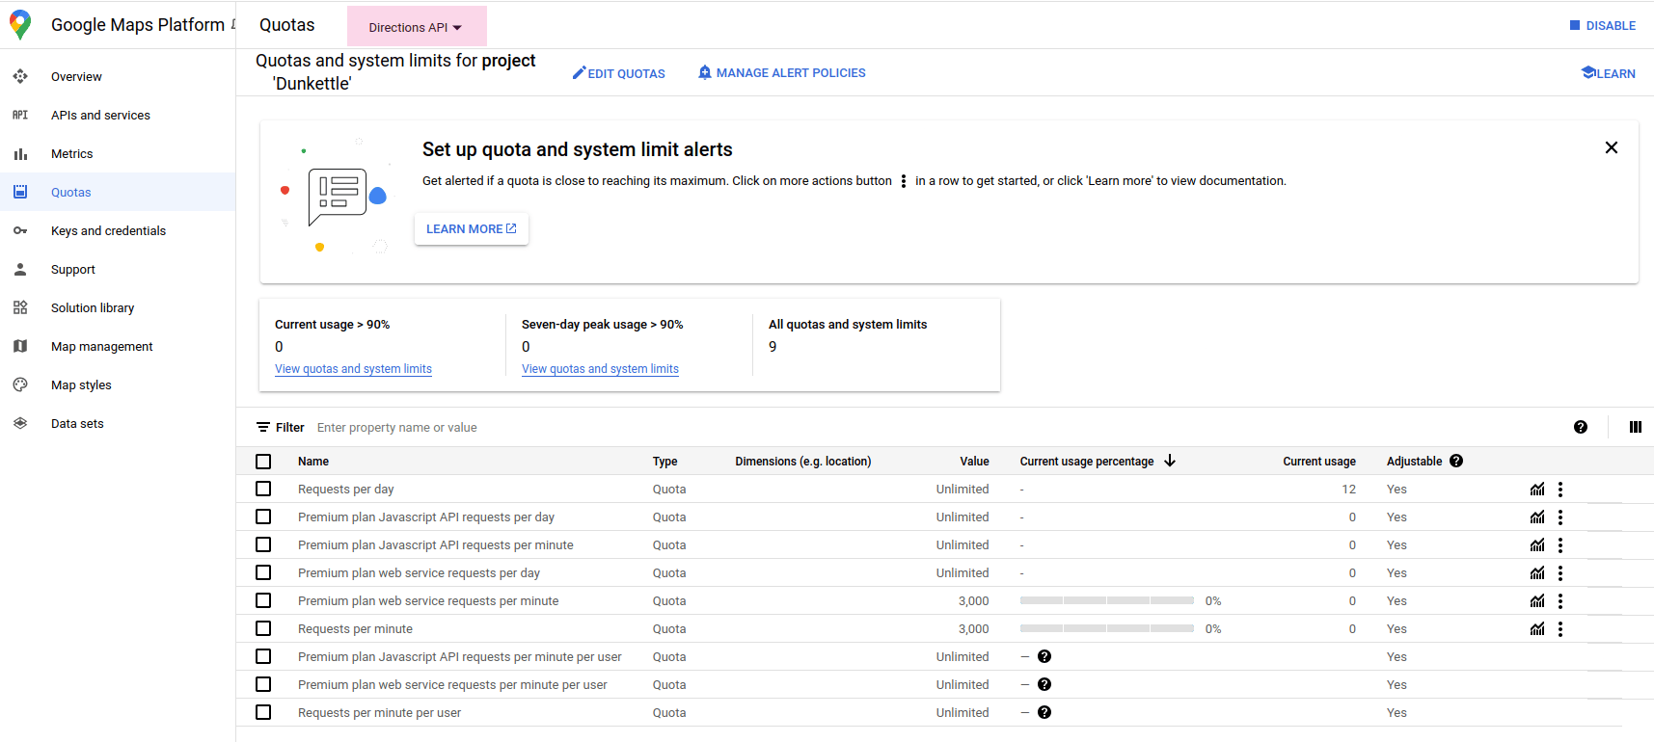The height and width of the screenshot is (742, 1654).
Task: Open the column display options icon
Action: [x=1635, y=427]
